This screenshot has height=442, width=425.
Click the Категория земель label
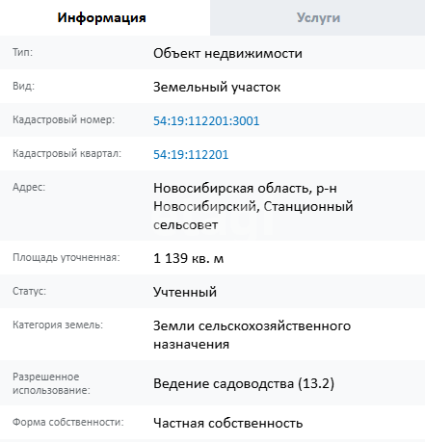click(58, 325)
